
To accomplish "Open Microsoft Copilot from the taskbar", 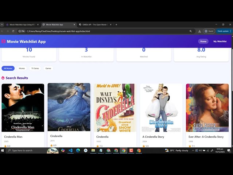I will pyautogui.click(x=63, y=151).
